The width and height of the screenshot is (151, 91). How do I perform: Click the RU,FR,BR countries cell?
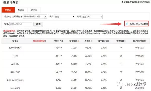(x=139, y=56)
